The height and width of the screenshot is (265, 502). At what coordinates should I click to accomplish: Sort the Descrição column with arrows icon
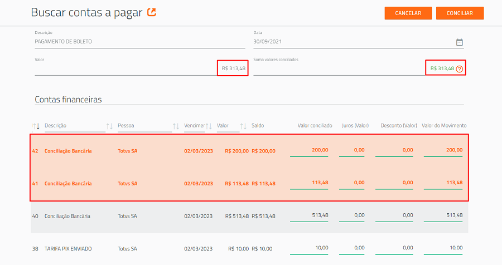point(109,126)
